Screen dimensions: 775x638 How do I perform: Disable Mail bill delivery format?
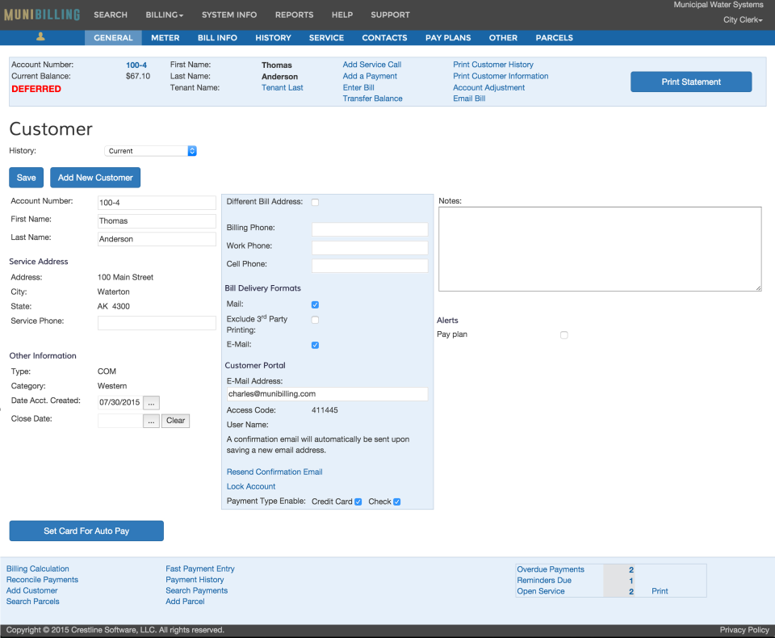pos(315,304)
